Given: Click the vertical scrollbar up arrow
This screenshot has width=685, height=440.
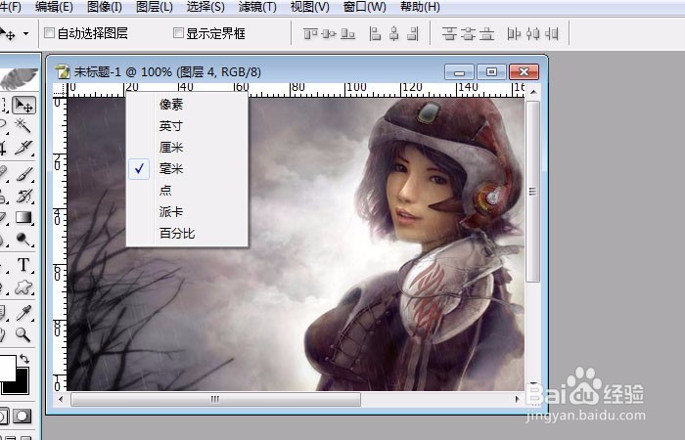Looking at the screenshot, I should 533,92.
